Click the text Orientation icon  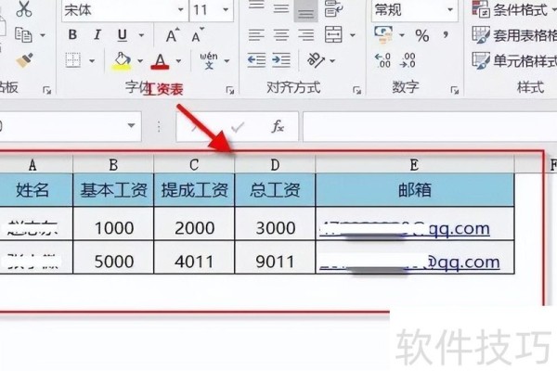(316, 60)
